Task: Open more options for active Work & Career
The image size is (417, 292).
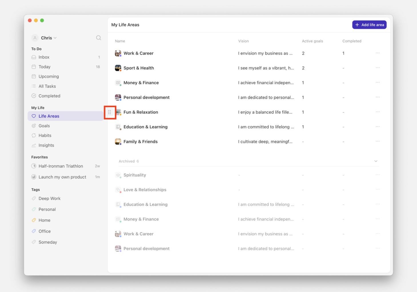Action: coord(378,53)
